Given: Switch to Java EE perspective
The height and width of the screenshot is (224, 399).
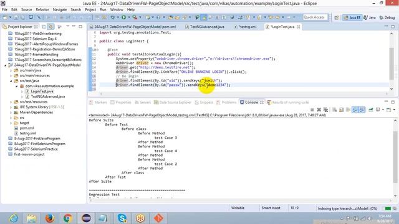Looking at the screenshot, I should (x=352, y=17).
